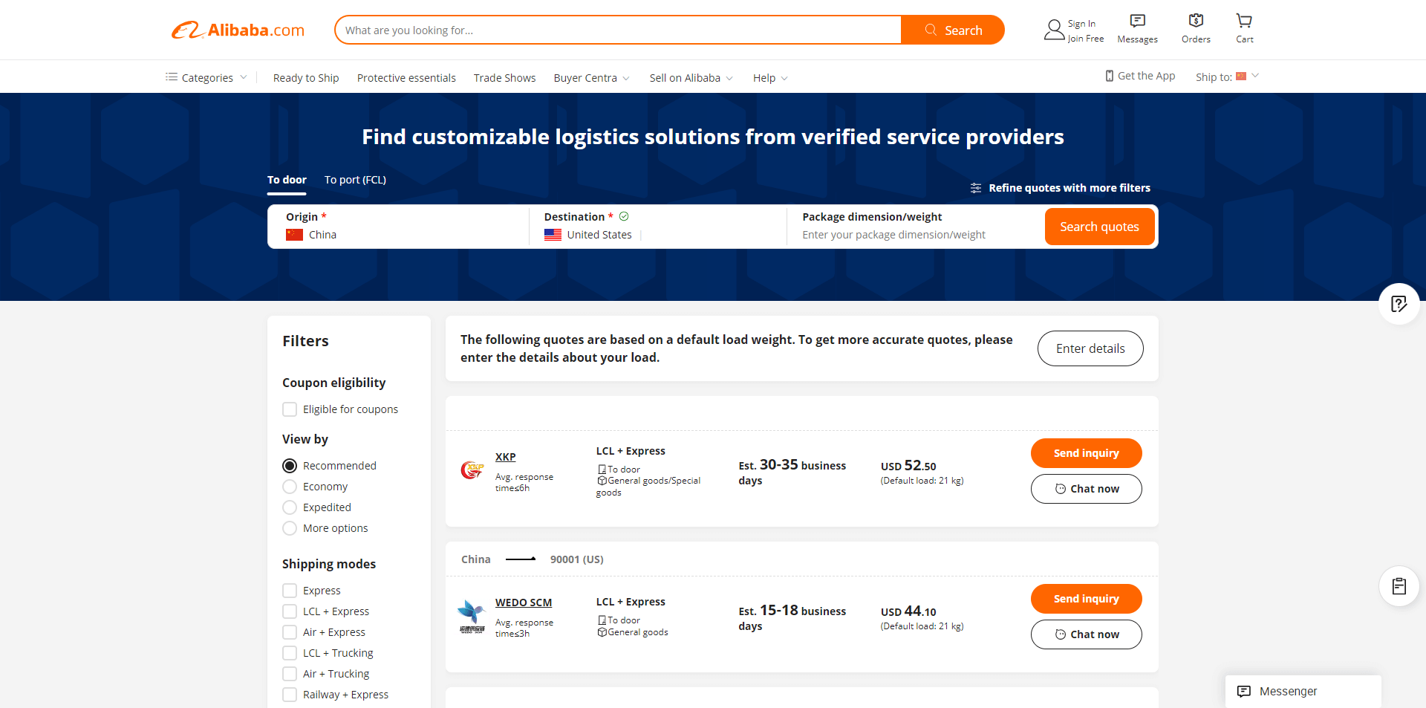The width and height of the screenshot is (1426, 708).
Task: Open the floating help feedback icon
Action: pos(1399,304)
